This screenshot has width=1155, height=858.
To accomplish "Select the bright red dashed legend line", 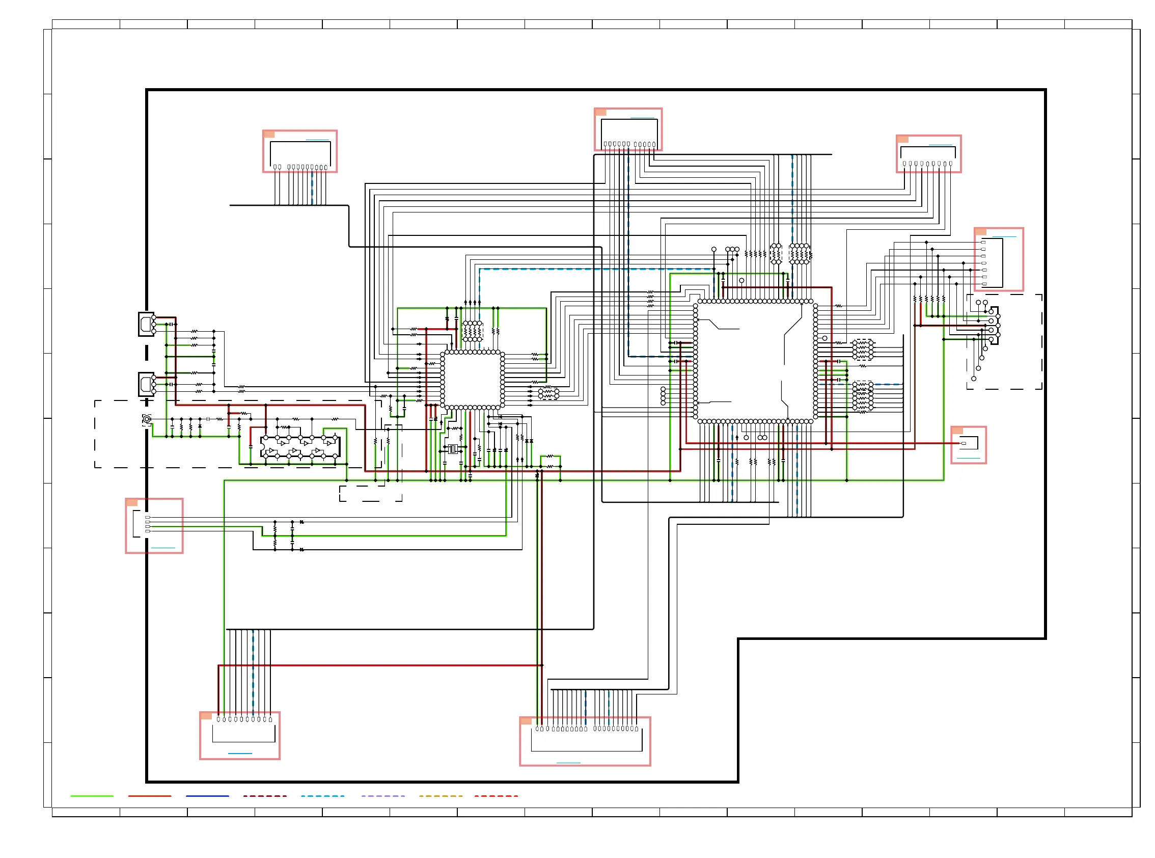I will 496,796.
